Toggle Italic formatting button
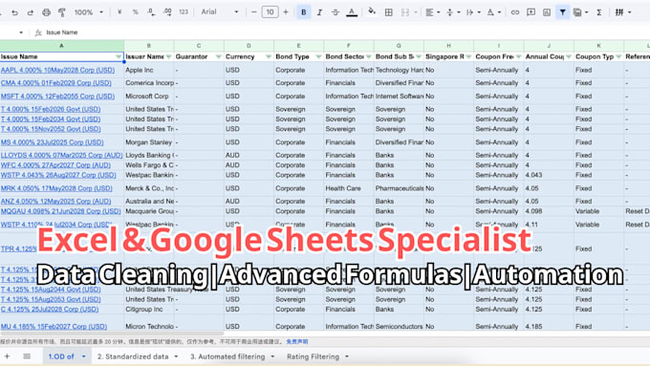This screenshot has height=366, width=650. 319,12
